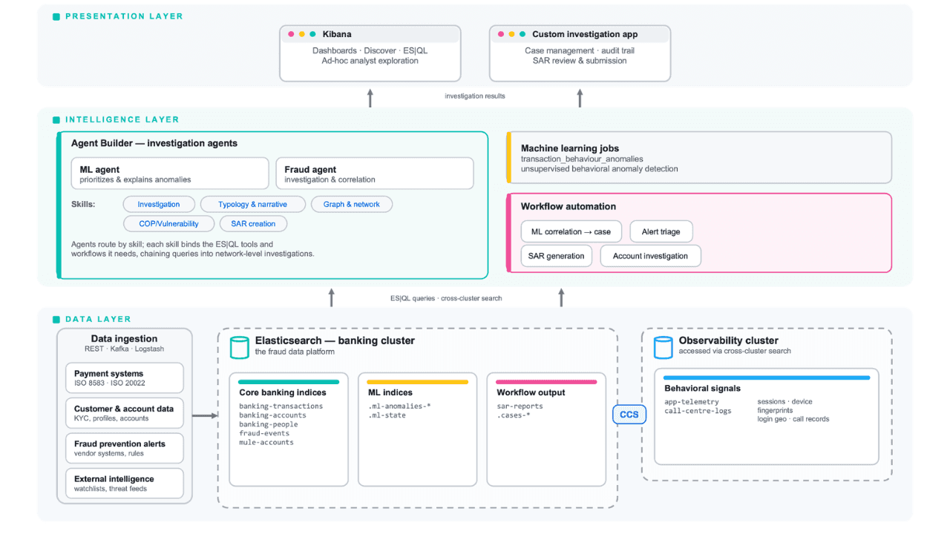950x534 pixels.
Task: Click the banking-accounts index name
Action: pyautogui.click(x=272, y=415)
